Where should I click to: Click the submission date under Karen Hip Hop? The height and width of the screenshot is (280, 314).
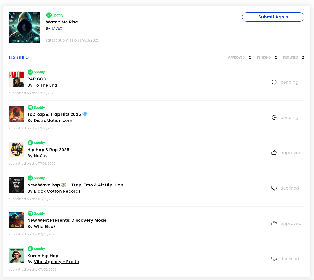[x=32, y=270]
